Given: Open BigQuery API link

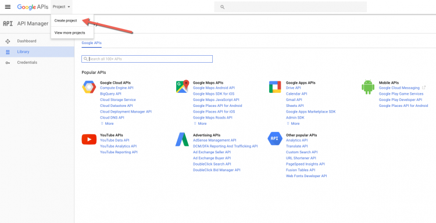Looking at the screenshot, I should (110, 94).
